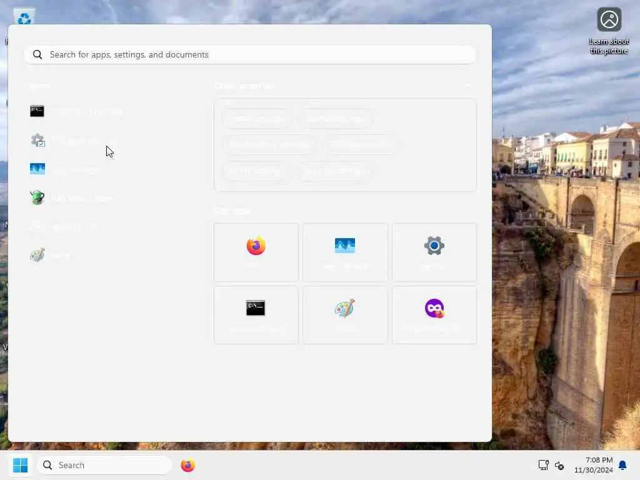Open the network status tray icon
This screenshot has height=480, width=640.
(x=544, y=465)
